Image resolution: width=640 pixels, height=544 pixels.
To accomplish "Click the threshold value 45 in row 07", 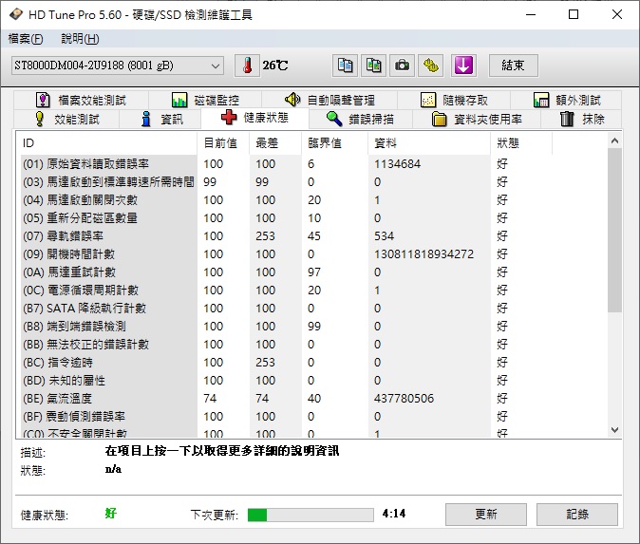I will (314, 235).
